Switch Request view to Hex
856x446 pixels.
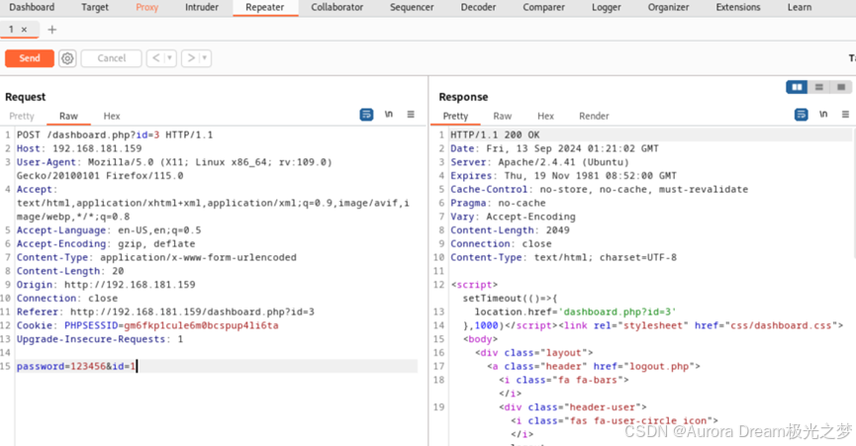point(112,116)
